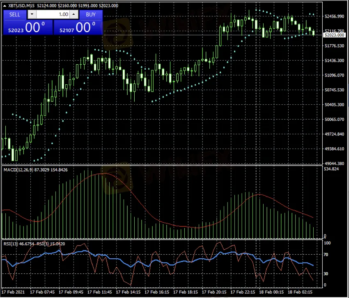Screen dimensions: 349x298
Task: Click MACD scale value 534.824
Action: 331,169
